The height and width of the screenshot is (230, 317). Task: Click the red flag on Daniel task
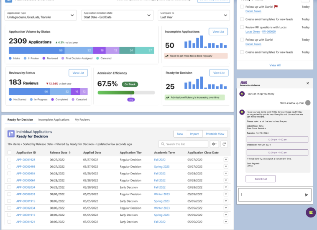click(x=276, y=7)
